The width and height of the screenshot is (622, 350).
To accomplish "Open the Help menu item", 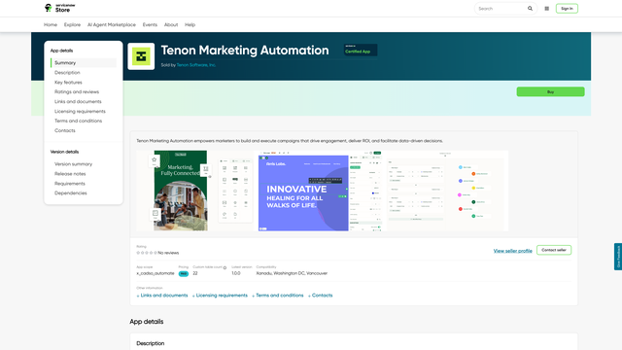I will click(190, 24).
